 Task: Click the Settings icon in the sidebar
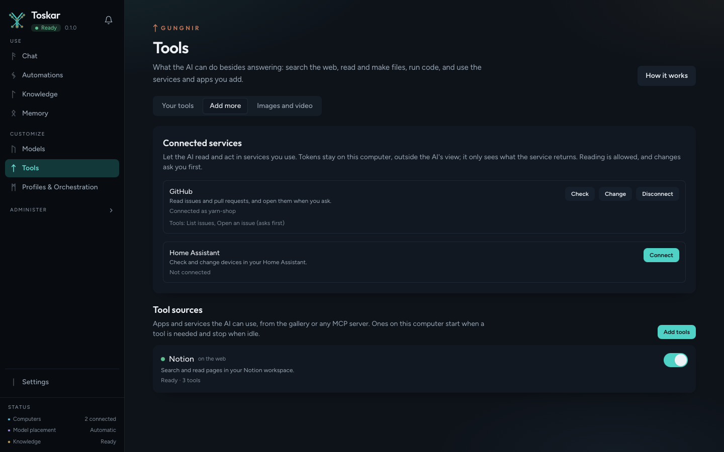pyautogui.click(x=14, y=382)
